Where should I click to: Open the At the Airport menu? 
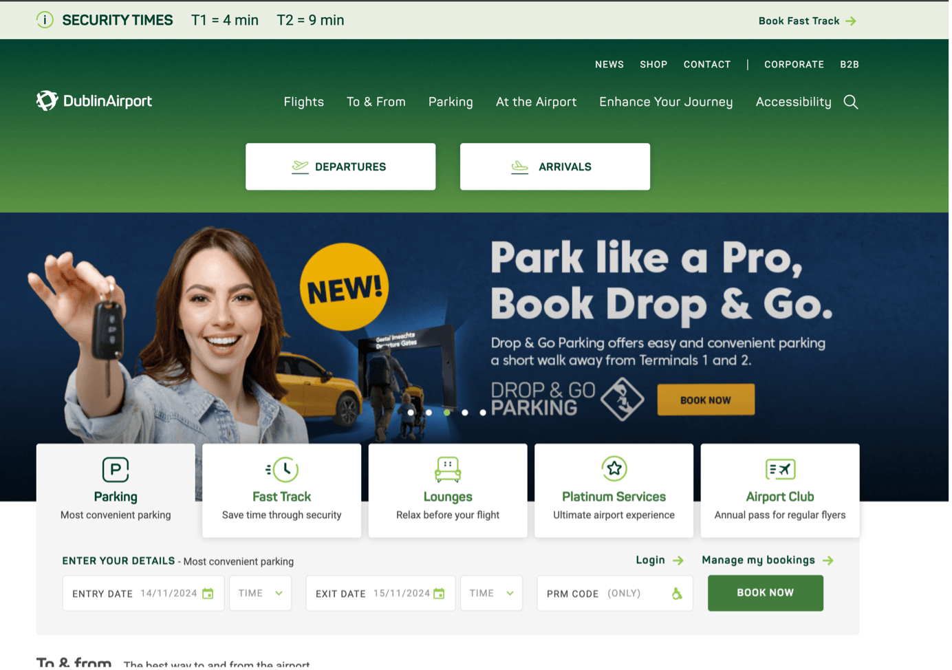coord(538,102)
